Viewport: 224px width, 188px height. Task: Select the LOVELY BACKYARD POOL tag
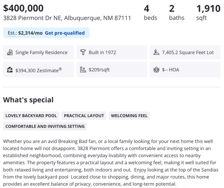(31, 116)
